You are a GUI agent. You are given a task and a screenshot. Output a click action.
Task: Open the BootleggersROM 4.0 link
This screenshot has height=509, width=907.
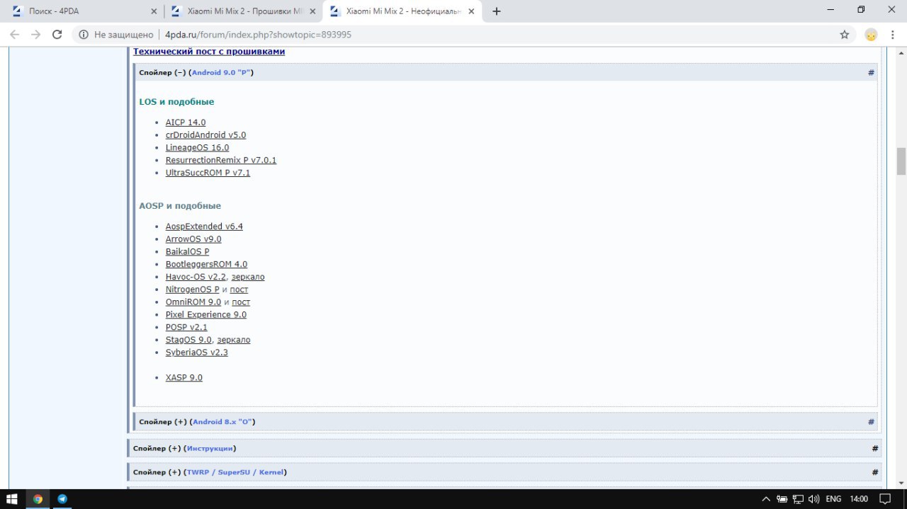pyautogui.click(x=206, y=264)
